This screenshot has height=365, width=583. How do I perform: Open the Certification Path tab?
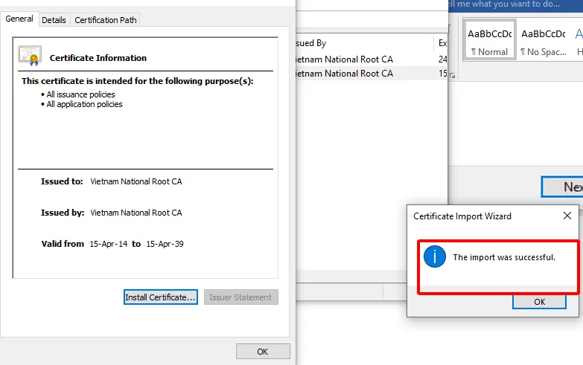point(106,20)
